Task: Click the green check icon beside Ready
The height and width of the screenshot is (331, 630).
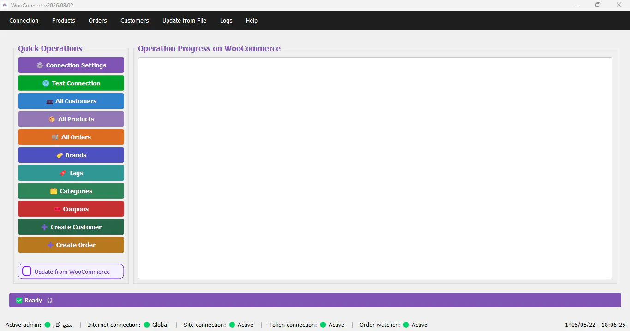Action: click(19, 301)
